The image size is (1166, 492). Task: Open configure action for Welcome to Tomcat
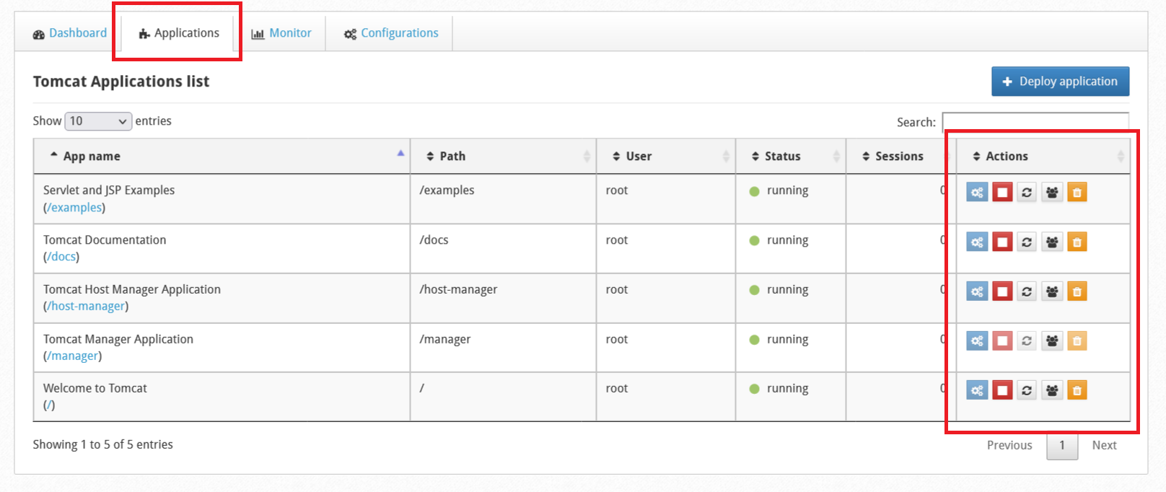(x=977, y=390)
